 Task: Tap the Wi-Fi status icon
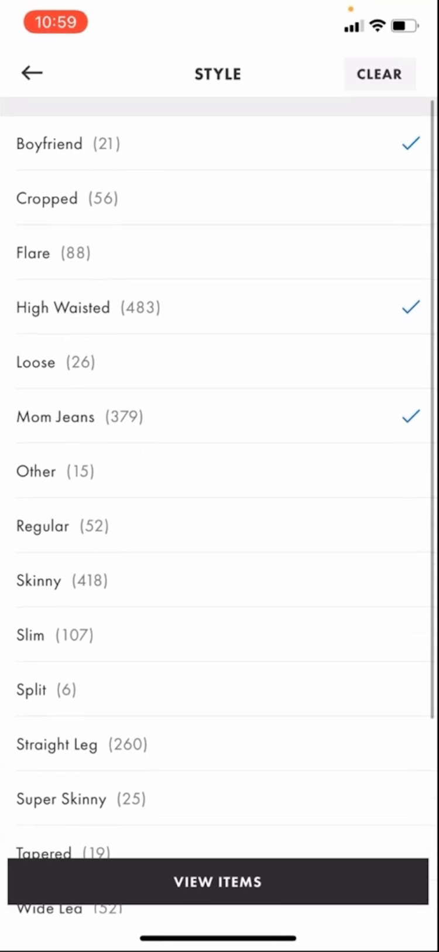378,26
